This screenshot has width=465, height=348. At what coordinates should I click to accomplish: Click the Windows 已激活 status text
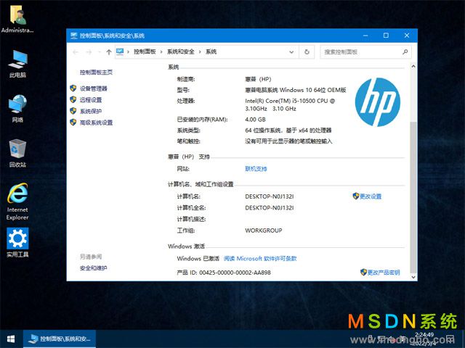[198, 258]
